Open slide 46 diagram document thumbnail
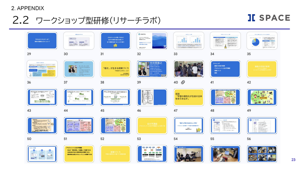 [152, 97]
